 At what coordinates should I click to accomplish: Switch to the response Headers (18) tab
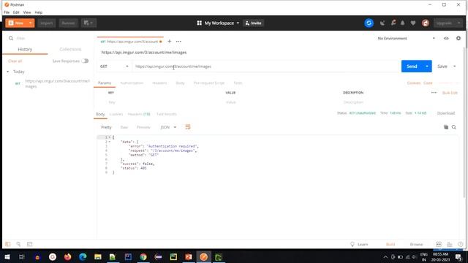coord(139,114)
